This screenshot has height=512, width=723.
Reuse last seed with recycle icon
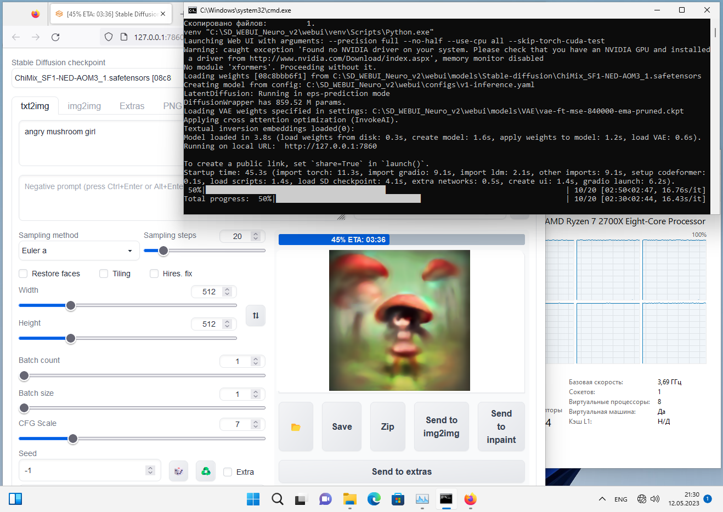(206, 471)
